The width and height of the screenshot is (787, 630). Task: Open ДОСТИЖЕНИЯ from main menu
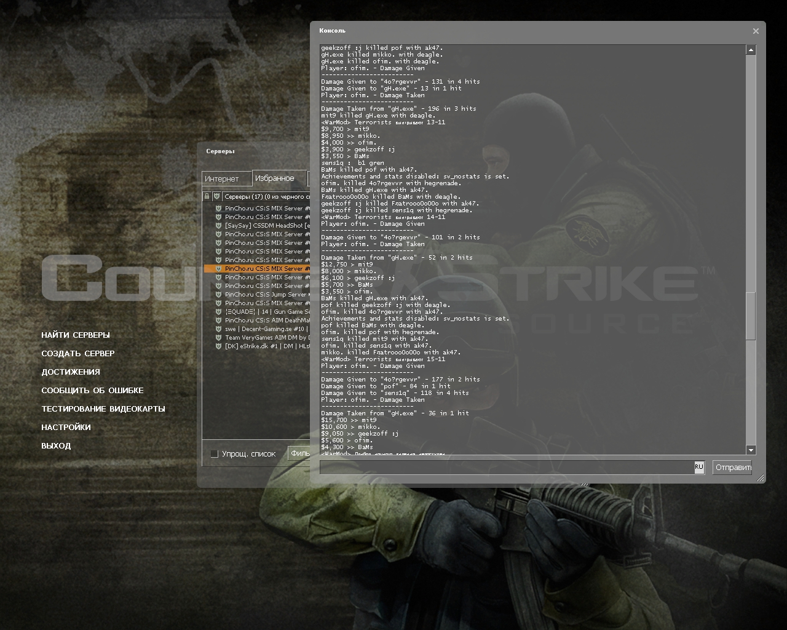tap(71, 372)
